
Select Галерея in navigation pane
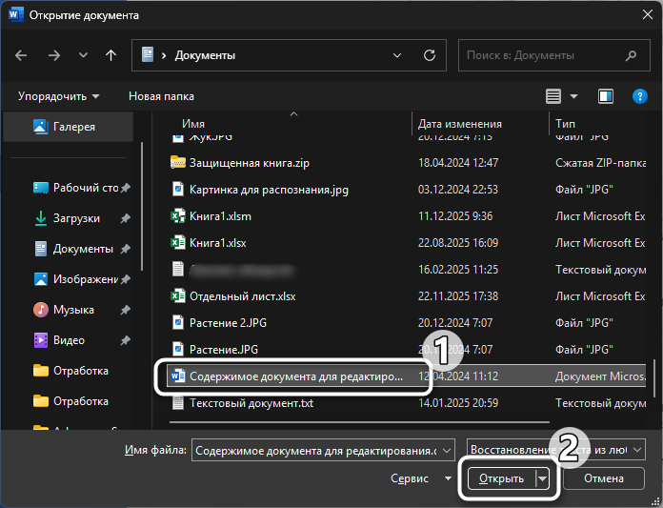tap(72, 127)
